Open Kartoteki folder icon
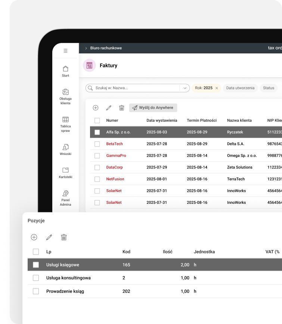The width and height of the screenshot is (282, 324). [65, 170]
